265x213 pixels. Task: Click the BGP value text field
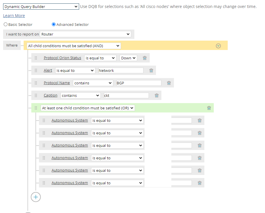(x=138, y=83)
